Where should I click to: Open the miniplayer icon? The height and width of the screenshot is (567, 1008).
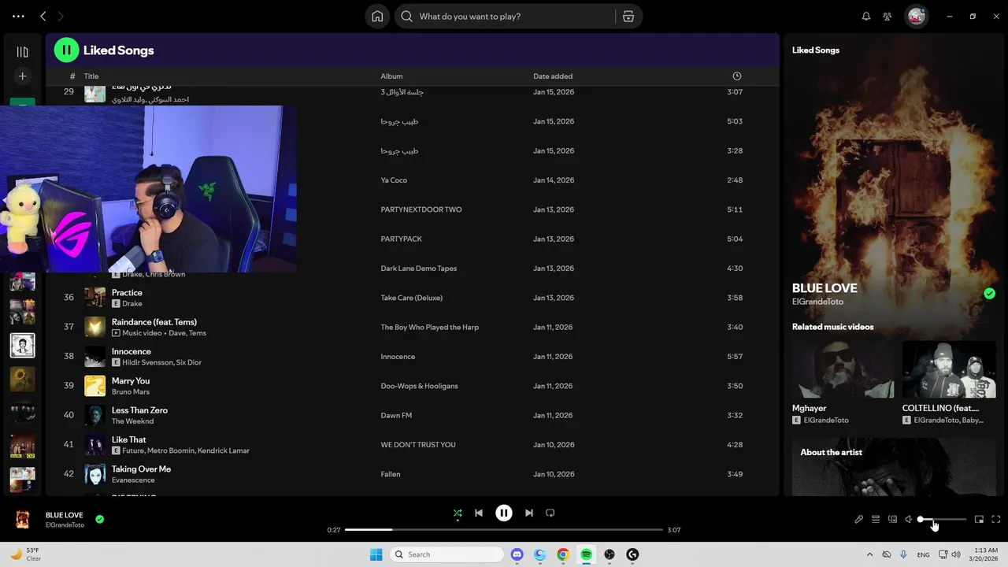(979, 519)
